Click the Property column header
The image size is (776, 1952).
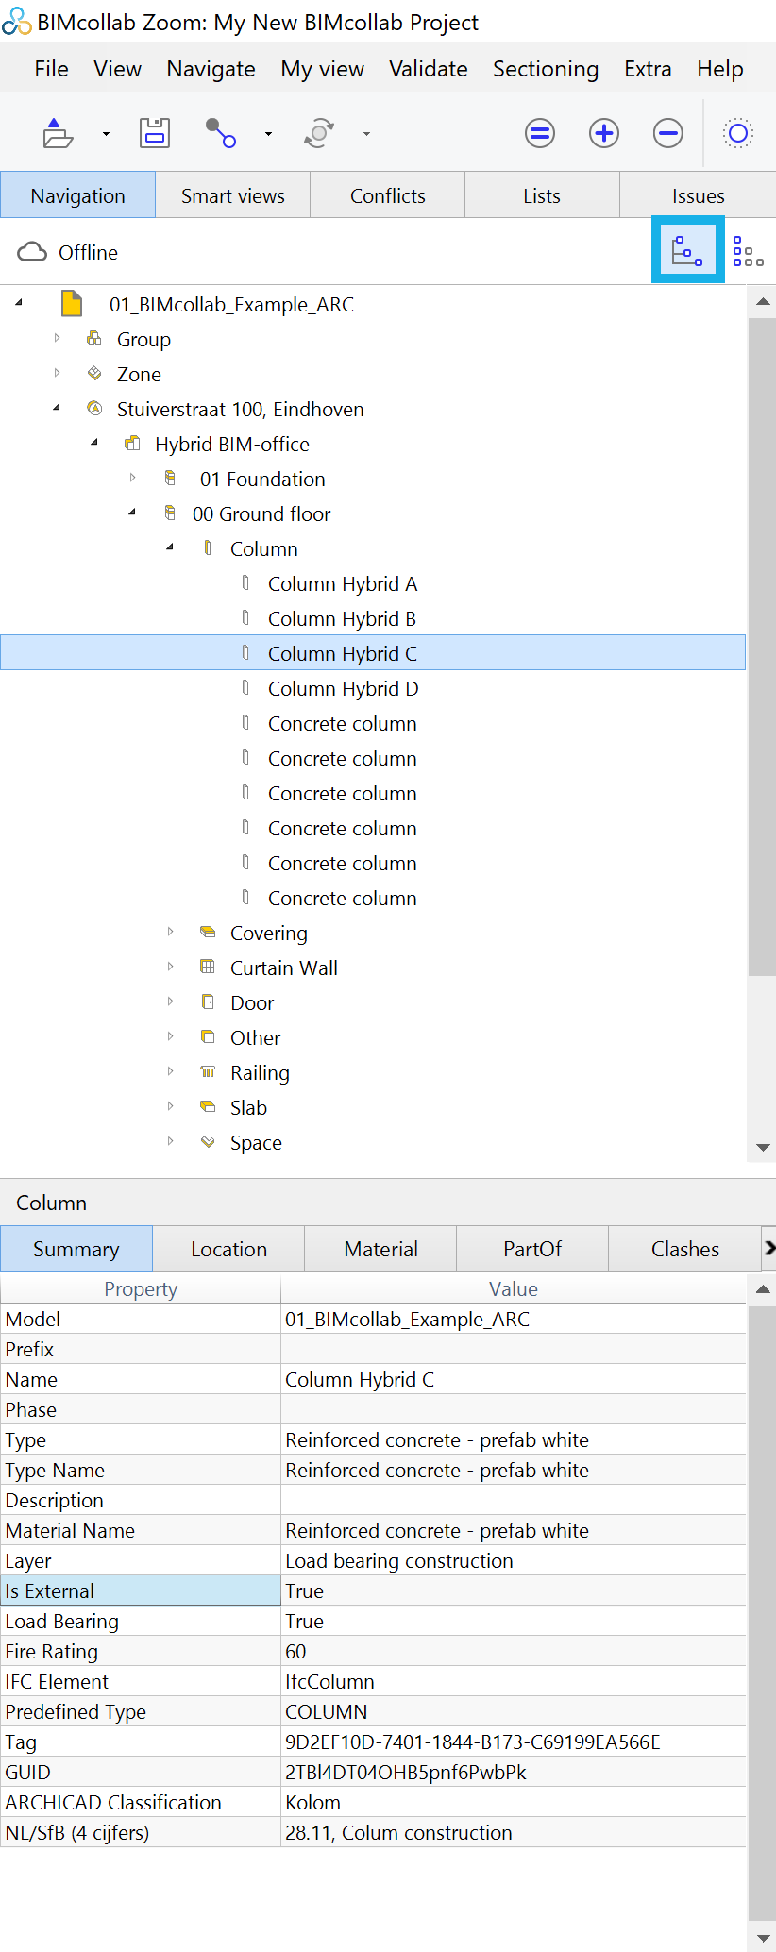(141, 1288)
